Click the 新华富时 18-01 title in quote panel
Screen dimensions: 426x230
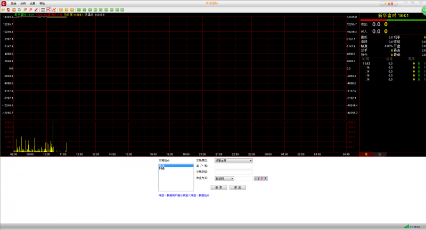(x=393, y=16)
